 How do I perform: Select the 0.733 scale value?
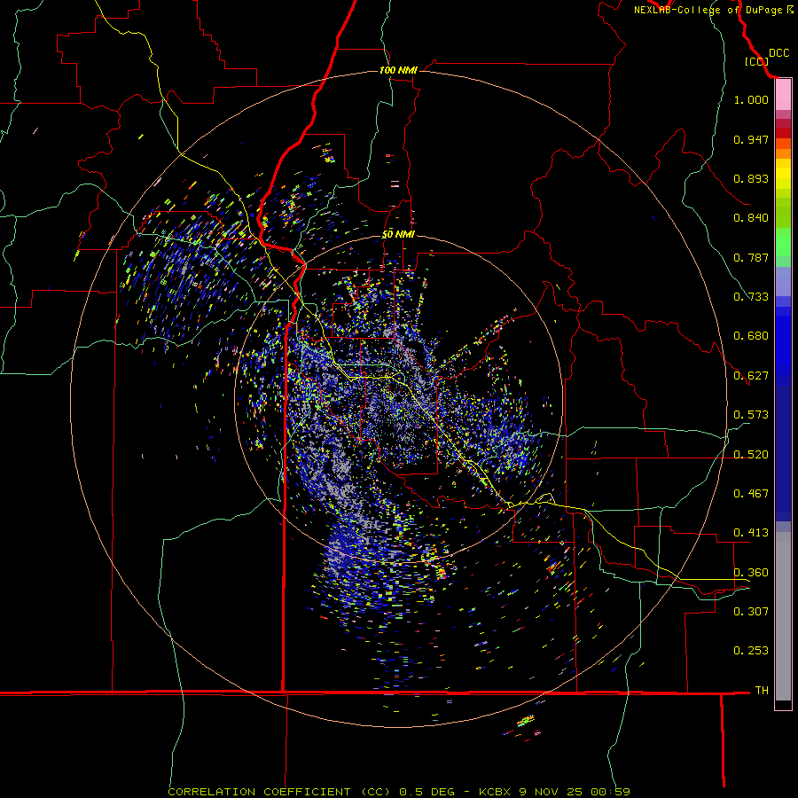point(751,297)
